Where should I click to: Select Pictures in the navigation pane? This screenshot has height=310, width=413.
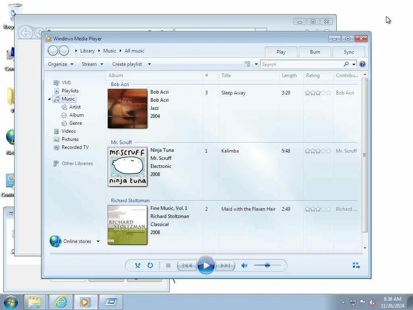66,139
